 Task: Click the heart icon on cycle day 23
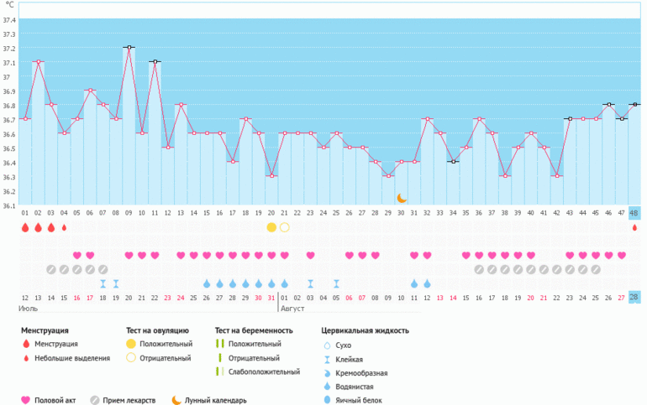(310, 255)
